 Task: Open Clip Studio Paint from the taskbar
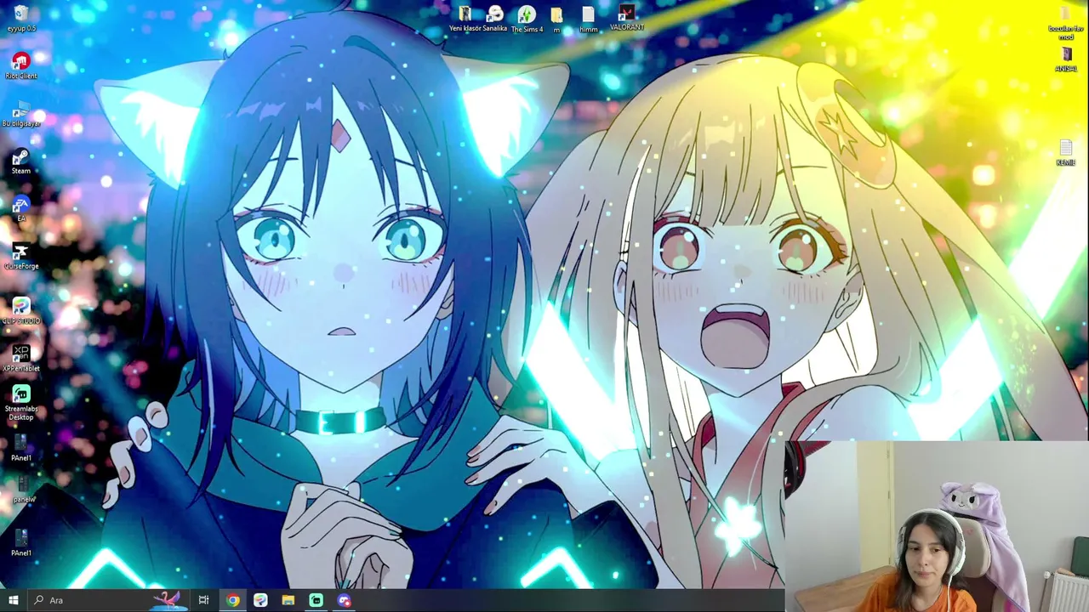tap(260, 600)
